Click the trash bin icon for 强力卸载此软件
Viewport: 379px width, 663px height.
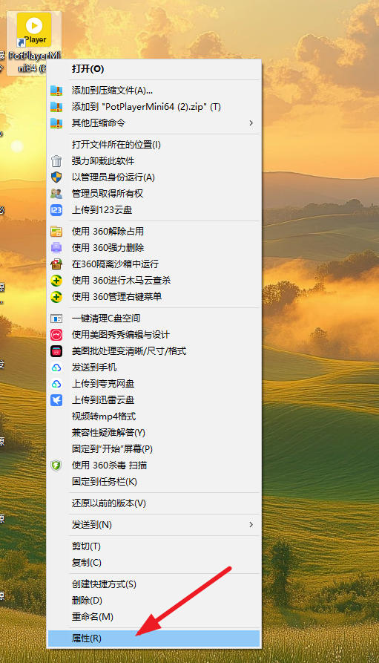click(x=56, y=161)
